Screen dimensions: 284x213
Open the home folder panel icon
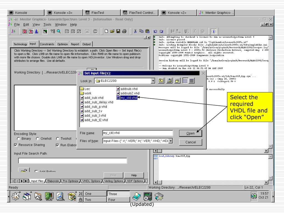(38, 196)
